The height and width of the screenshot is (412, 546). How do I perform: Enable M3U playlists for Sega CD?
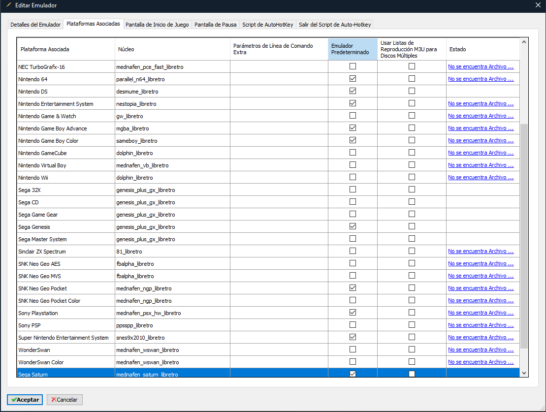pyautogui.click(x=412, y=202)
